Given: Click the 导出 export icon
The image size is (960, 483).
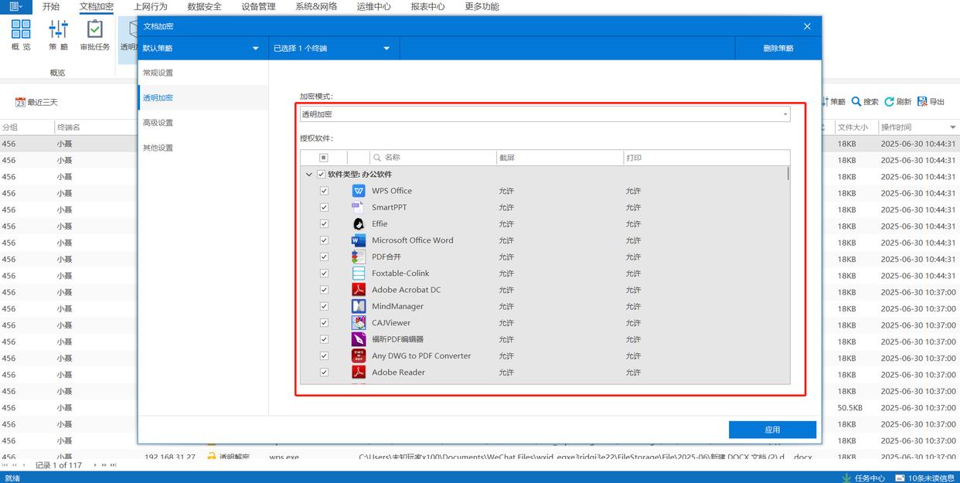Looking at the screenshot, I should pyautogui.click(x=923, y=102).
